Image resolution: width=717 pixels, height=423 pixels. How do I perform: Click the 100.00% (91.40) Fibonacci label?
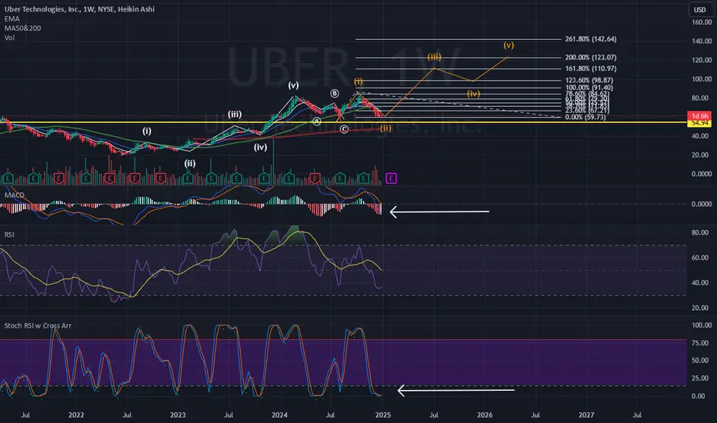click(x=589, y=88)
